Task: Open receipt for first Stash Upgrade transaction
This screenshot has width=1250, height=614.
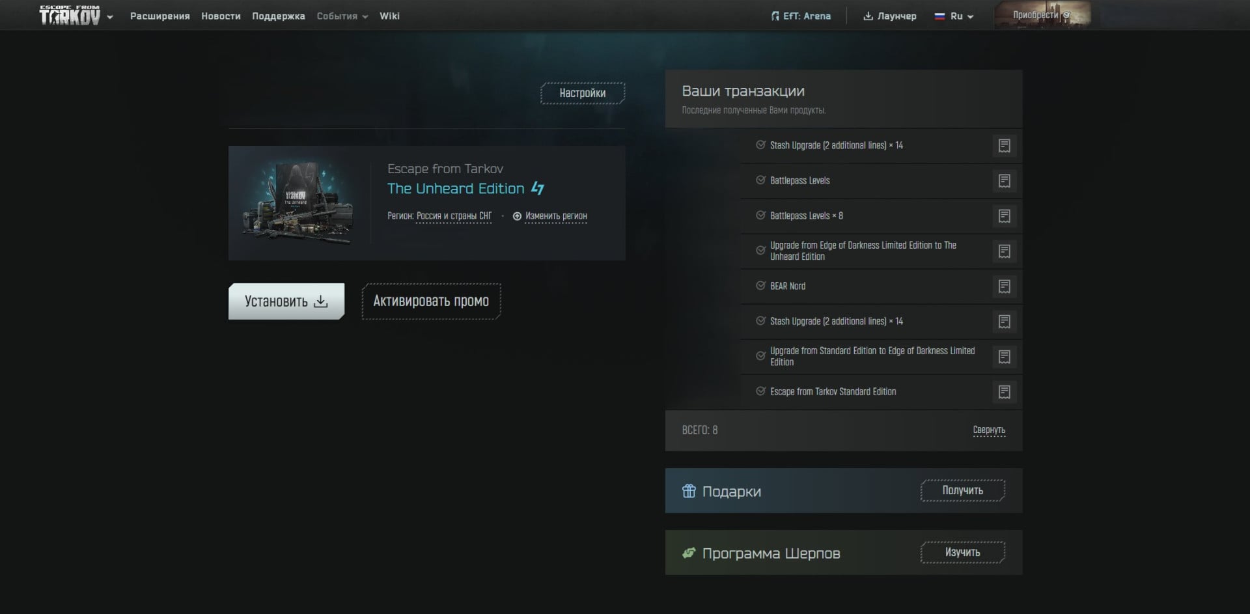Action: 1004,146
